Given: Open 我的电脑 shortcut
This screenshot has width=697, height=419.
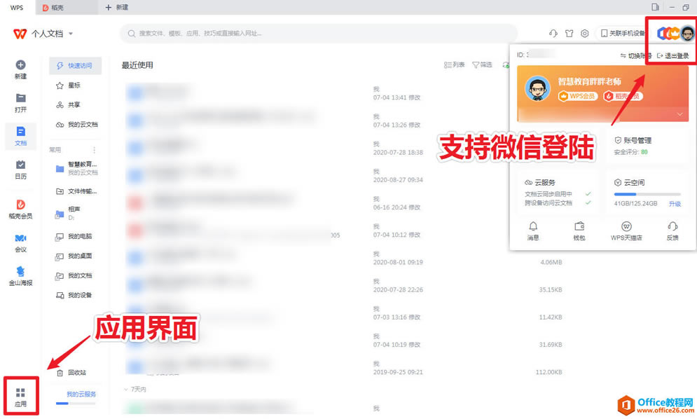Looking at the screenshot, I should (75, 237).
